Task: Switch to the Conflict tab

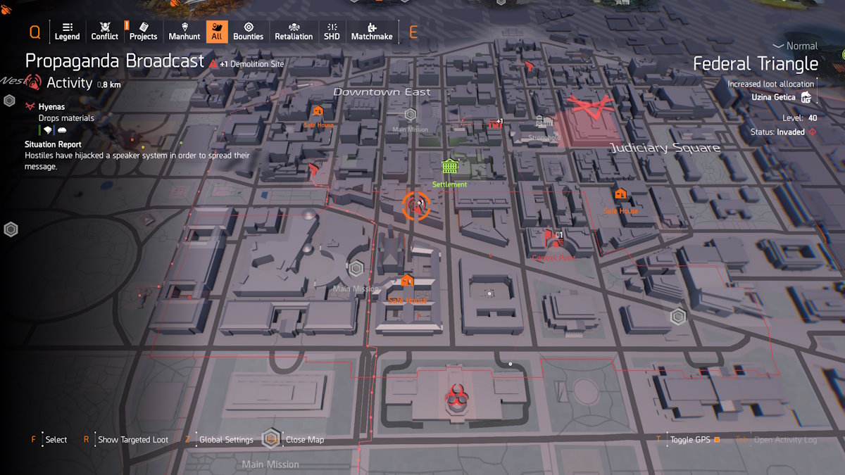Action: click(x=104, y=31)
